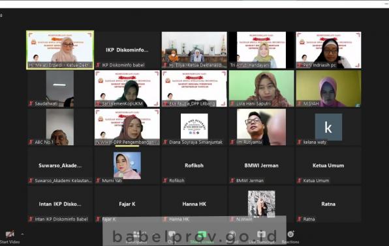The width and height of the screenshot is (389, 246).
Task: Click muted mic icon next to Sari KemenKopUKM
Action: [x=99, y=103]
